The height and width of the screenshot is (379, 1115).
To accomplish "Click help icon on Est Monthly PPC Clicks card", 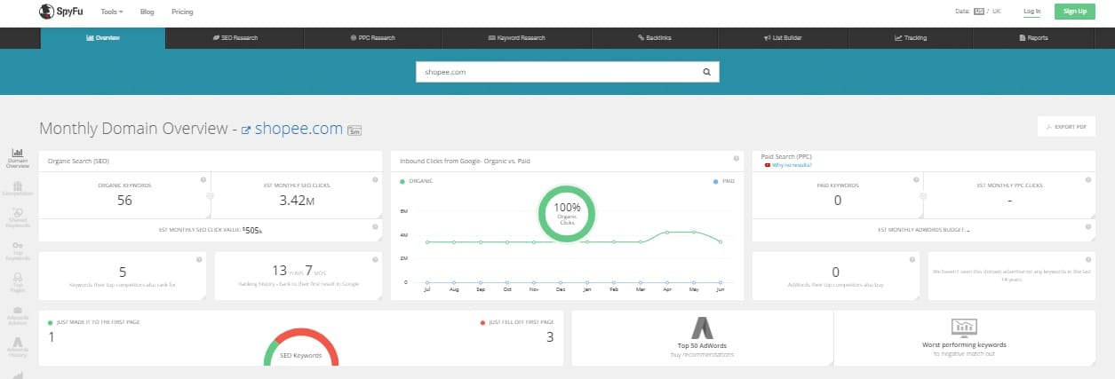I will point(1088,179).
